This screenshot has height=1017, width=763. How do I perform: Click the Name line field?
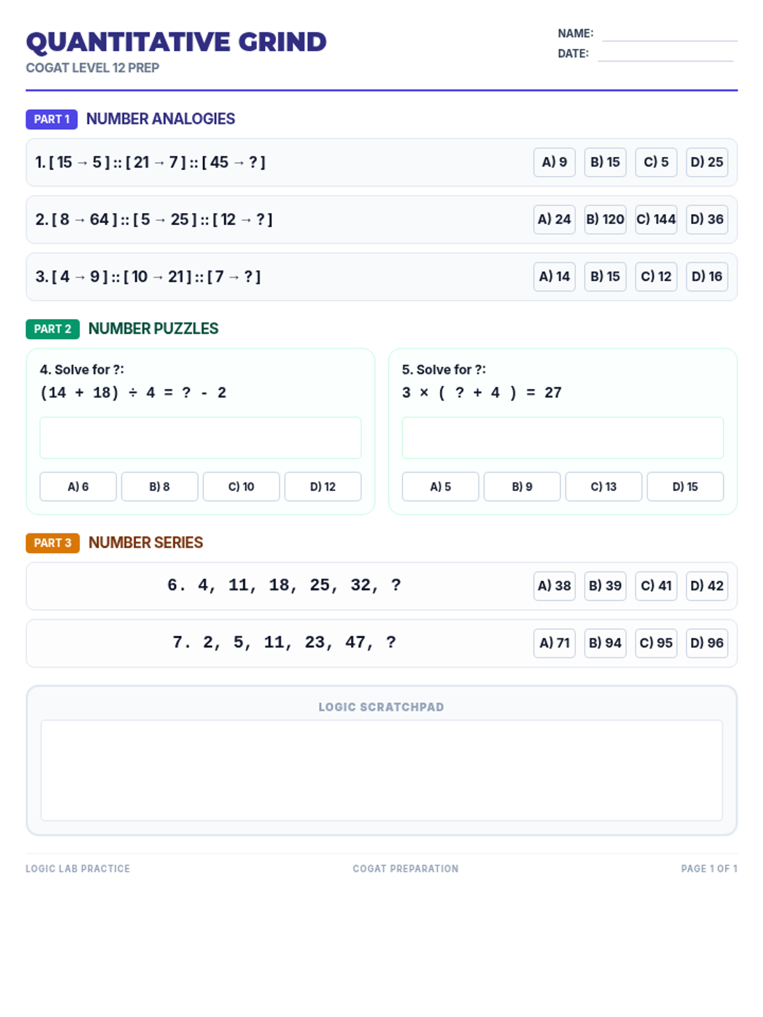point(669,34)
